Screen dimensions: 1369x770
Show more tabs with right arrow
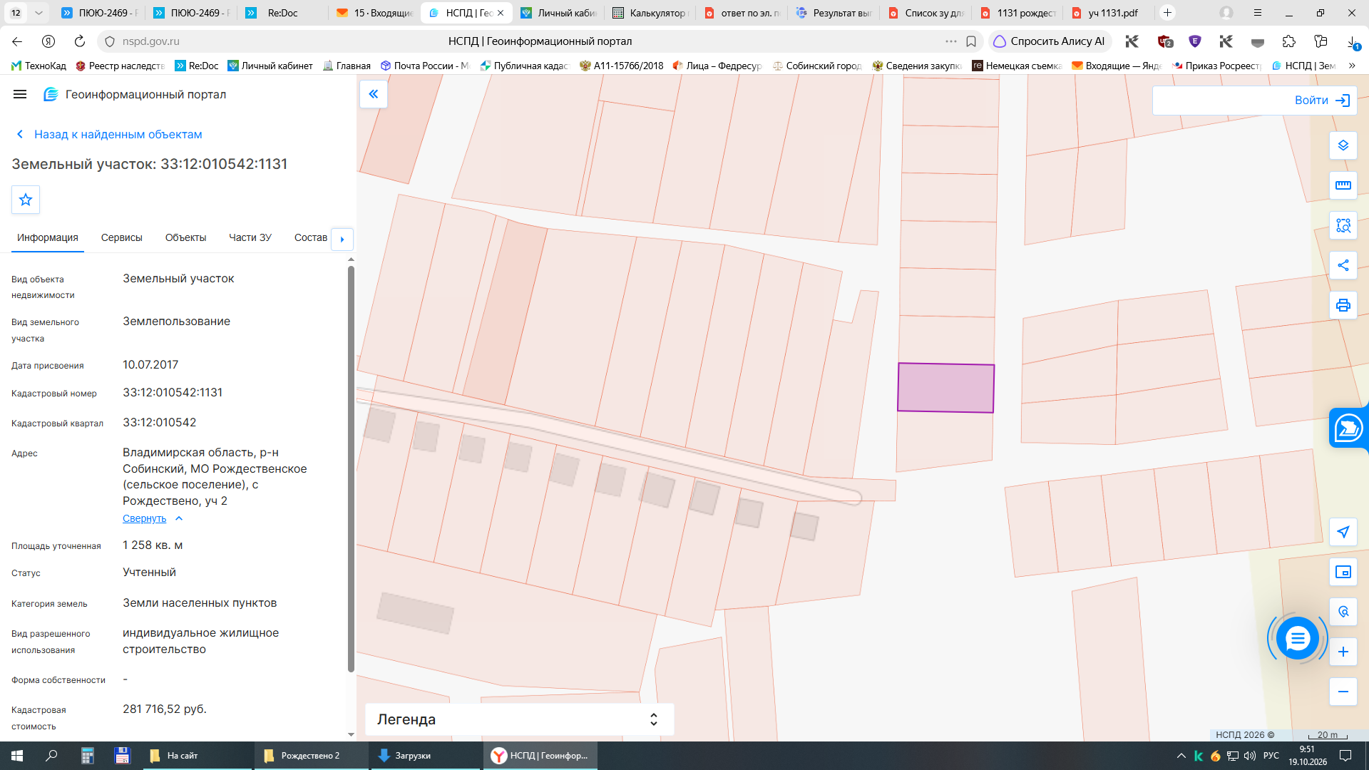coord(342,239)
